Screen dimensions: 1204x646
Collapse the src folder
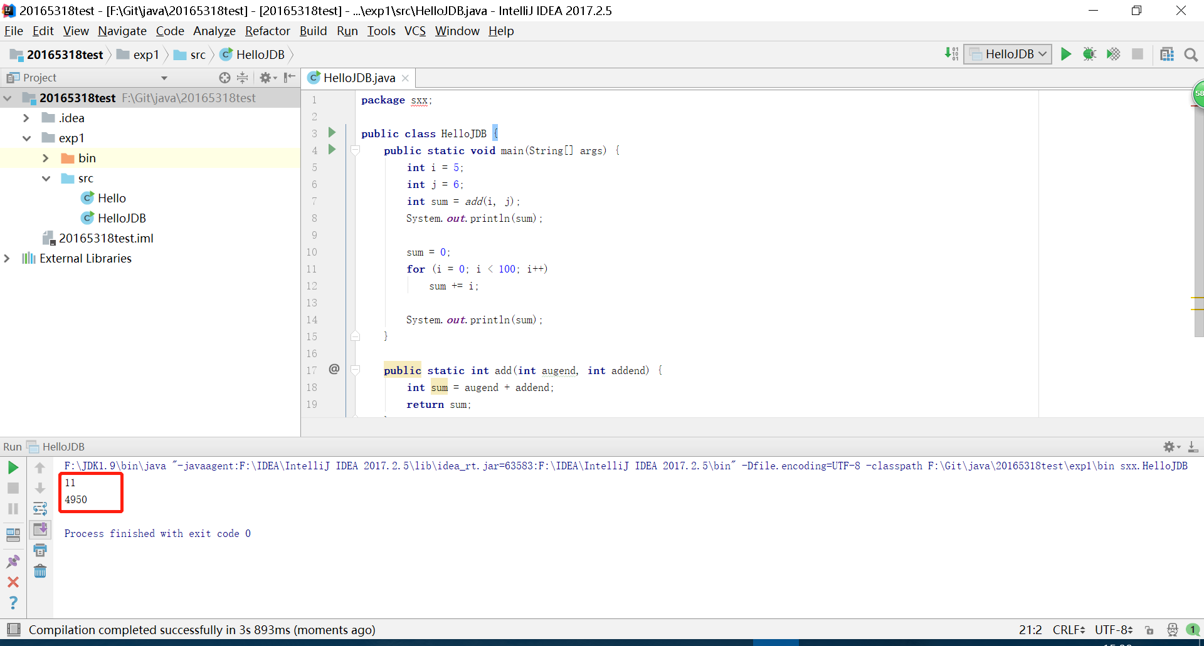pyautogui.click(x=46, y=179)
